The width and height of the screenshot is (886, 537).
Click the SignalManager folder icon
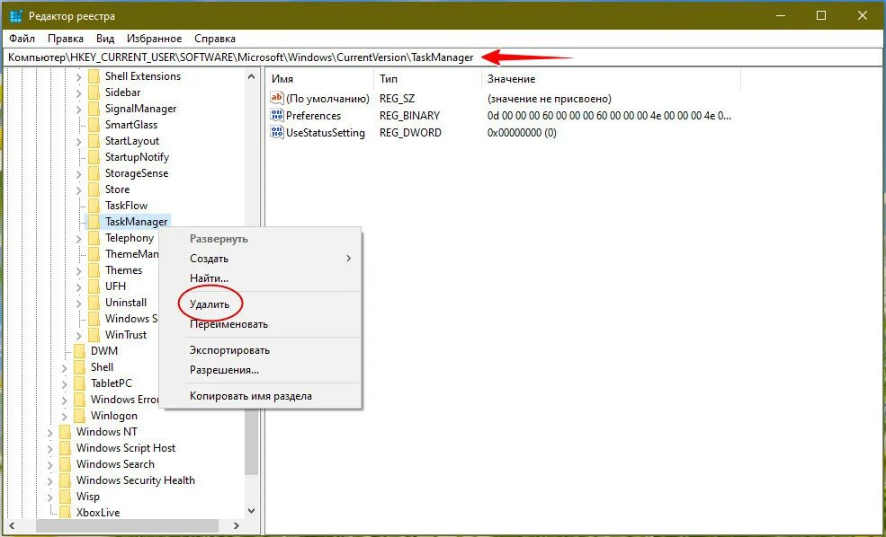[x=94, y=109]
